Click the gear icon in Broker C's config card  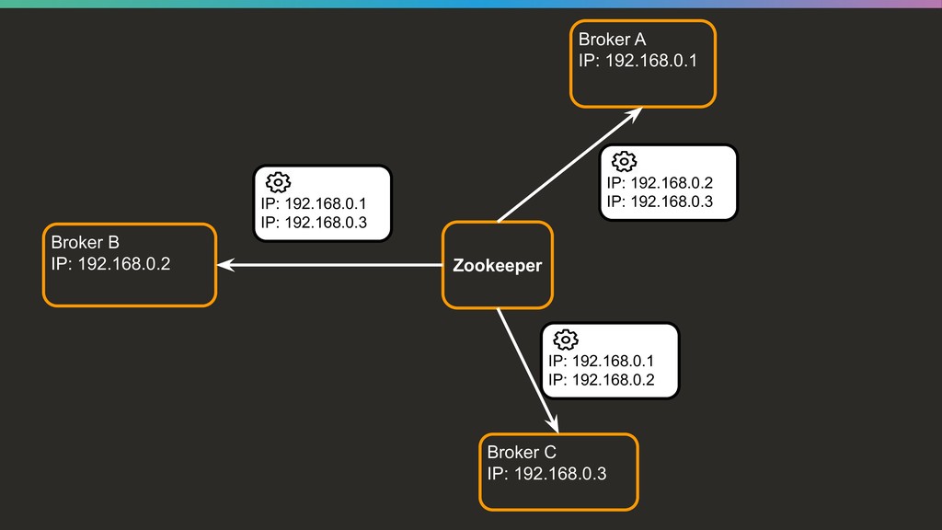(x=566, y=340)
